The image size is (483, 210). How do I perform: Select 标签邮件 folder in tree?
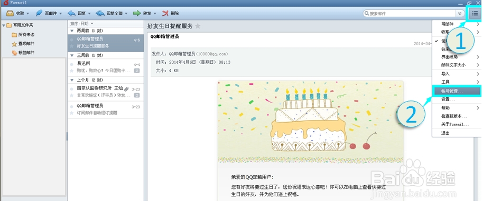tap(26, 53)
